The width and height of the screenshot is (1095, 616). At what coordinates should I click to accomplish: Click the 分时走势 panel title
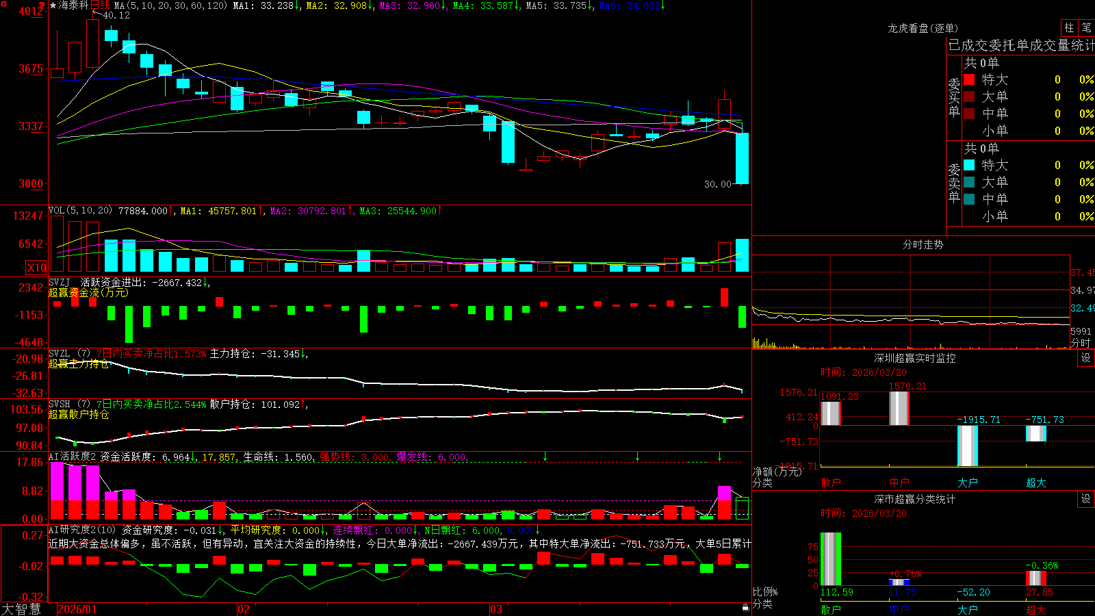coord(923,244)
